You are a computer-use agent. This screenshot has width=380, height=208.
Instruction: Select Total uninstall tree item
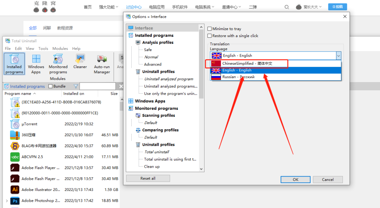[x=157, y=152]
